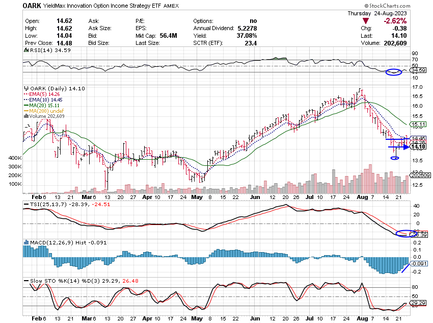Click the RSI(14) 34.59 panel label

50,50
